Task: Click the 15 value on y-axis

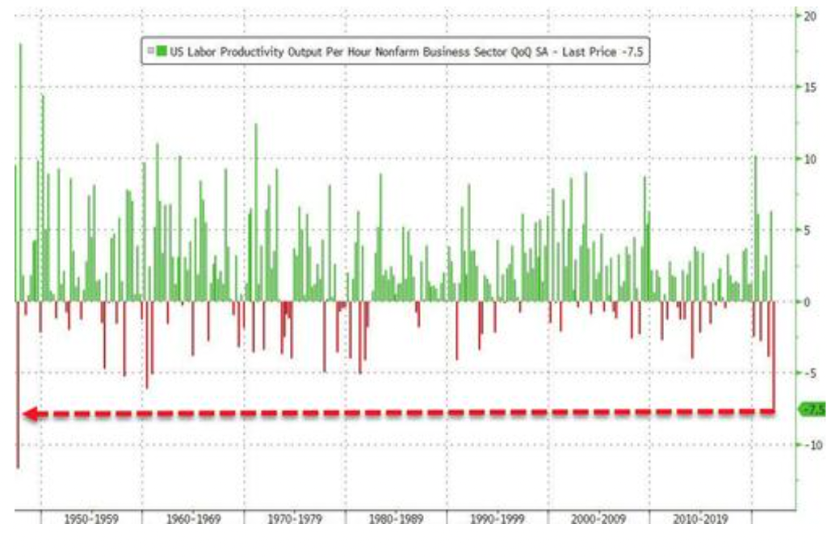Action: [x=809, y=87]
